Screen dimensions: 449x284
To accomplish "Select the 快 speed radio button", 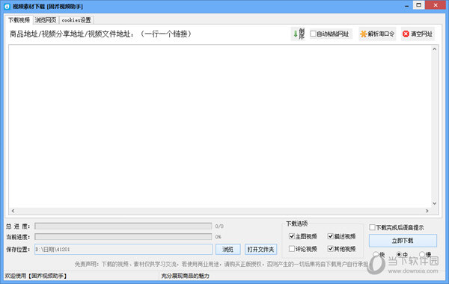I will [376, 254].
